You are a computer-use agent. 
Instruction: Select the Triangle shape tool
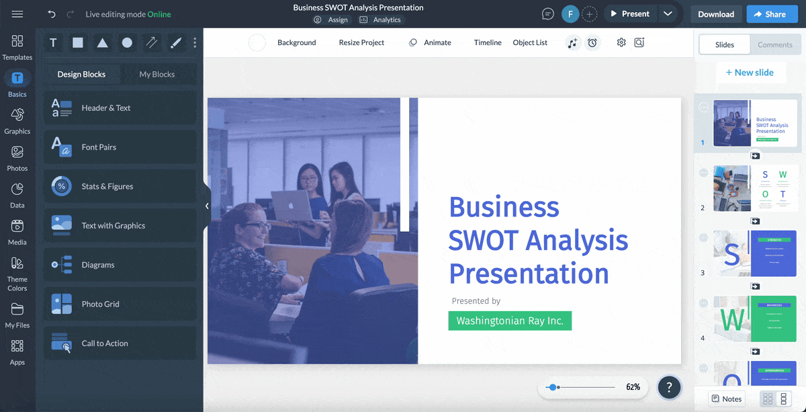pos(101,42)
